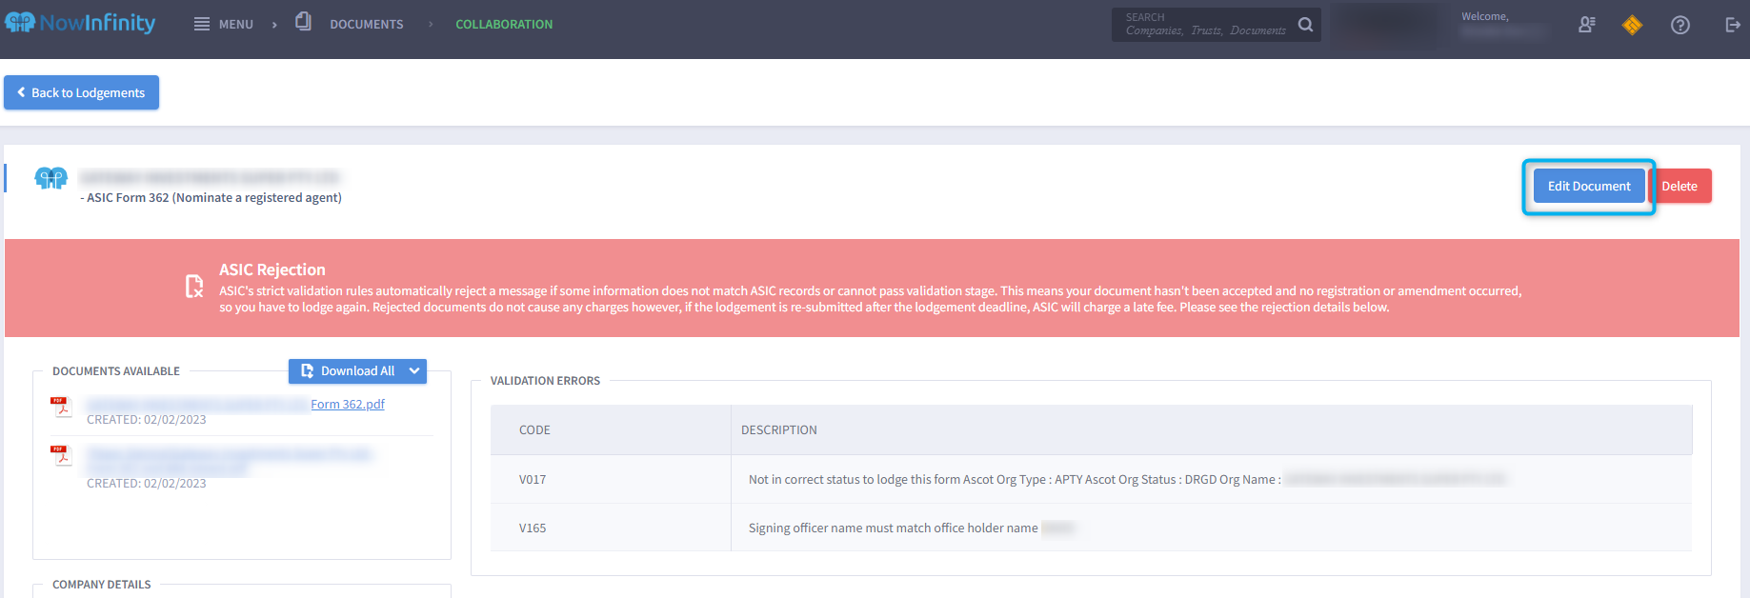Click the search magnifier icon
The height and width of the screenshot is (598, 1750).
pos(1306,25)
